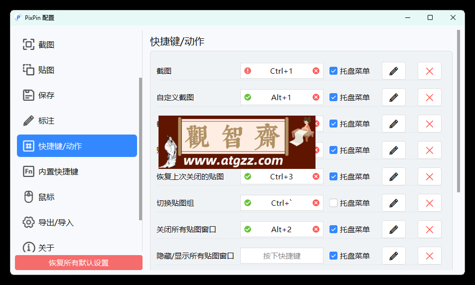Click 恢复所有默认设置 red button

[79, 263]
